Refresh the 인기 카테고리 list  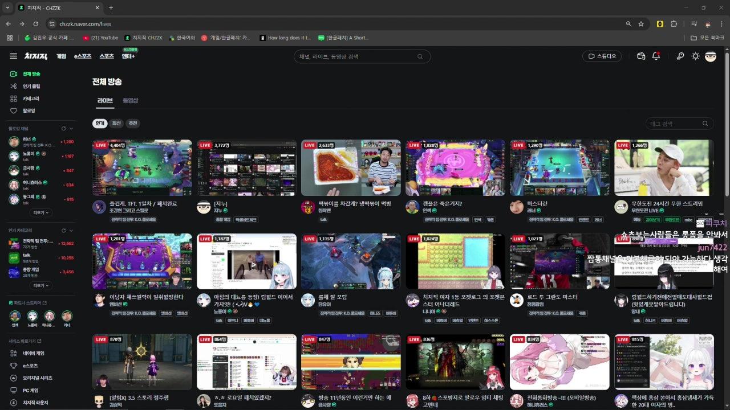tap(63, 231)
